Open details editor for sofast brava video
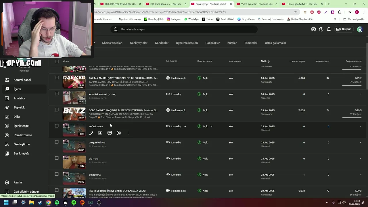The width and height of the screenshot is (368, 207). tap(91, 133)
